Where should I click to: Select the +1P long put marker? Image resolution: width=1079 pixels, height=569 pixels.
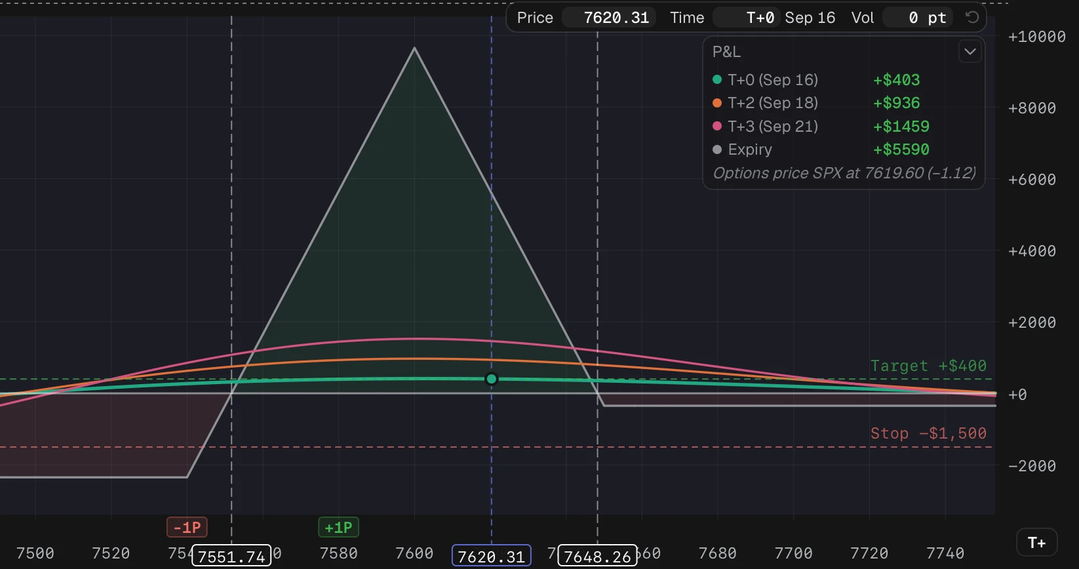point(338,528)
